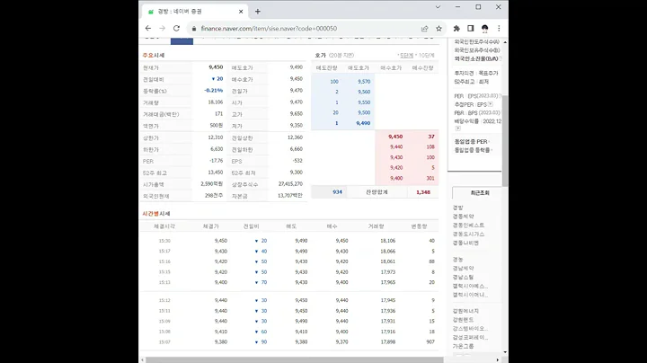Image resolution: width=647 pixels, height=363 pixels.
Task: Open the tab search chevron
Action: 438,7
